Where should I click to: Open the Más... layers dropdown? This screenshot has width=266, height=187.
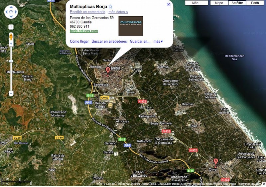tap(197, 3)
